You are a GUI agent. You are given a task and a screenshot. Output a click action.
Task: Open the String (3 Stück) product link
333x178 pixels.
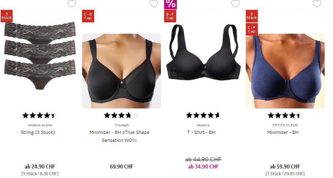[x=38, y=132]
